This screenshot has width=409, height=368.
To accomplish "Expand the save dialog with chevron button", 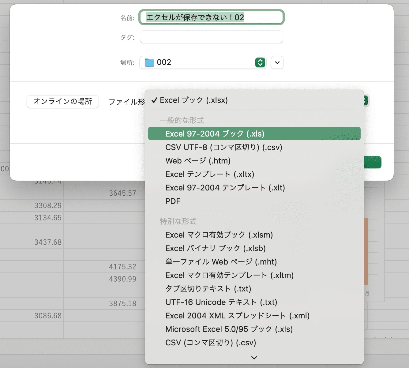I will (277, 62).
